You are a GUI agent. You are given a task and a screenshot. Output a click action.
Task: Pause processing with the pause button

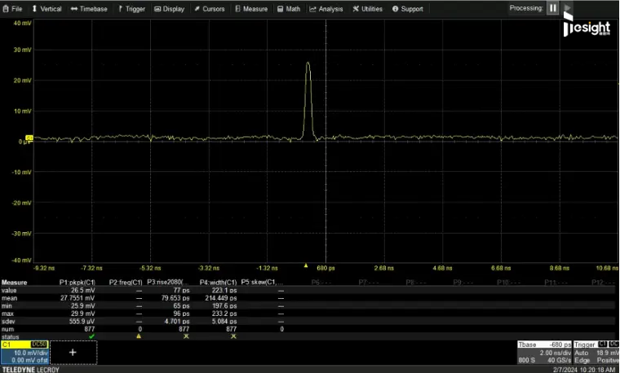[552, 8]
